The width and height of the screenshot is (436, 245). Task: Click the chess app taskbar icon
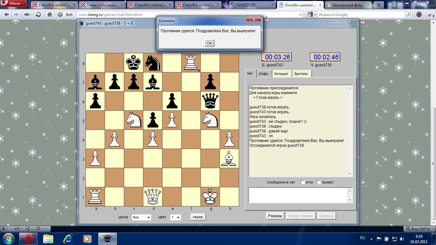click(108, 239)
